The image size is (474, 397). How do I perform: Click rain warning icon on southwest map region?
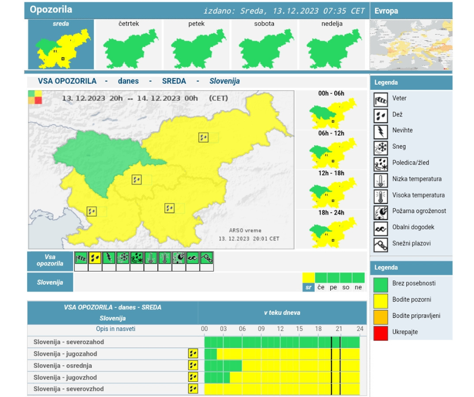(x=91, y=211)
